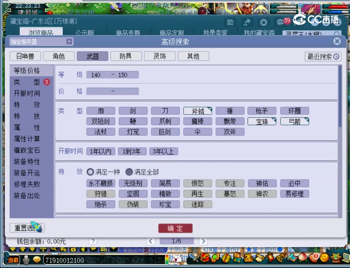The image size is (350, 268).
Task: Close the 高级搜索 dialog
Action: click(337, 41)
